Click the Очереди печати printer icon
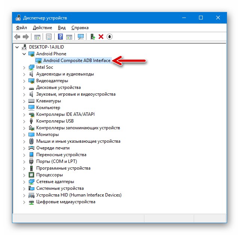 tap(31, 148)
